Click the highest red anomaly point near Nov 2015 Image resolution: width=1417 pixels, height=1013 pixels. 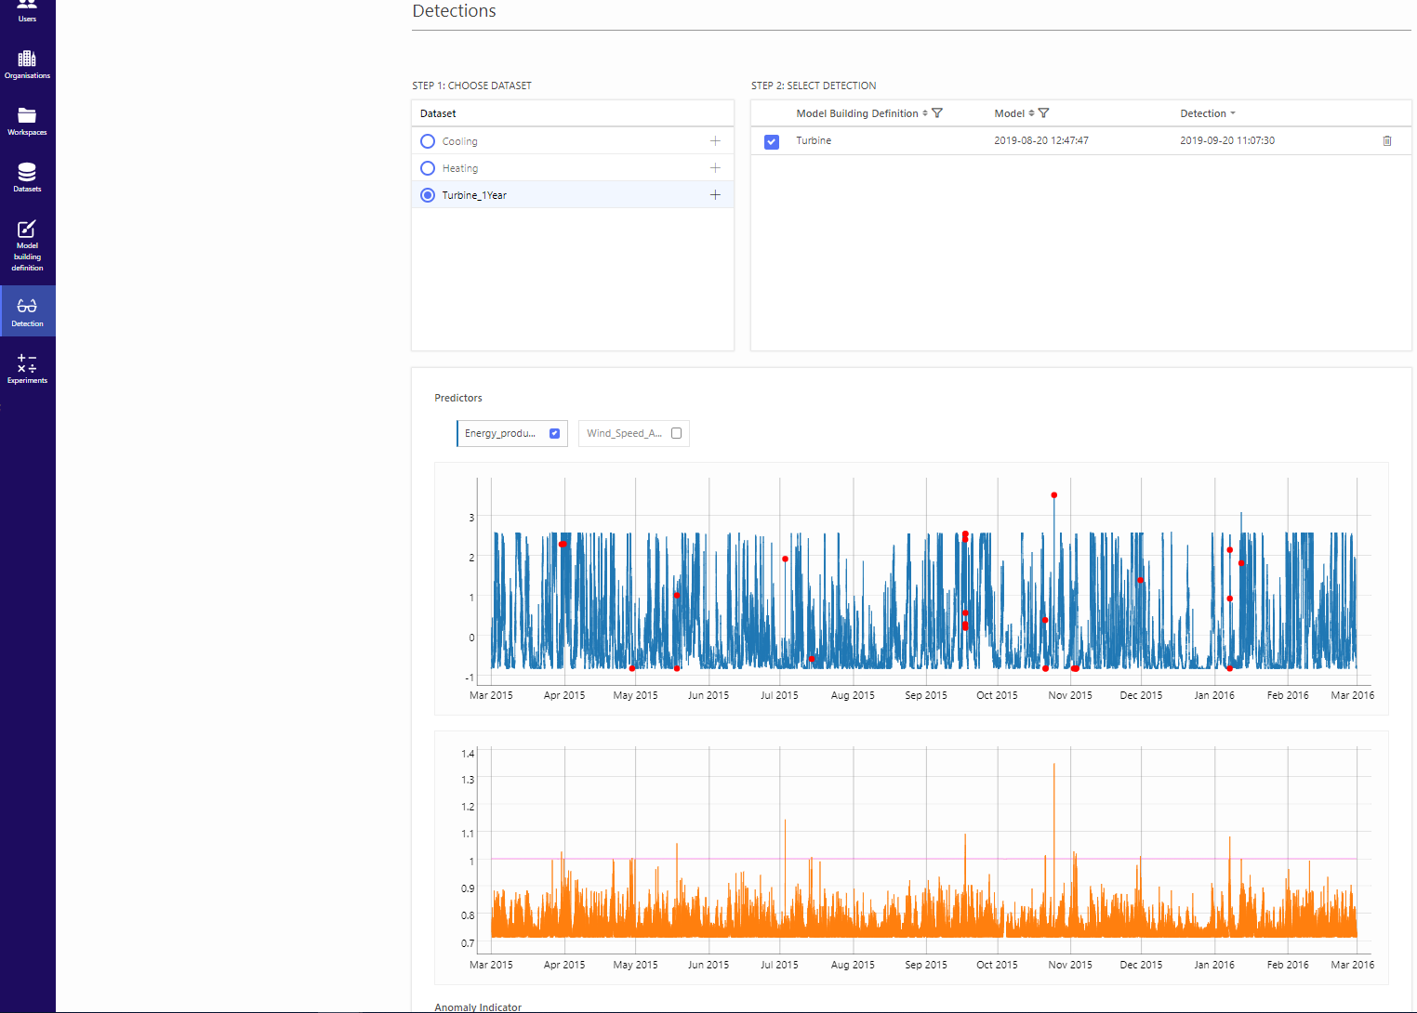click(x=1053, y=495)
